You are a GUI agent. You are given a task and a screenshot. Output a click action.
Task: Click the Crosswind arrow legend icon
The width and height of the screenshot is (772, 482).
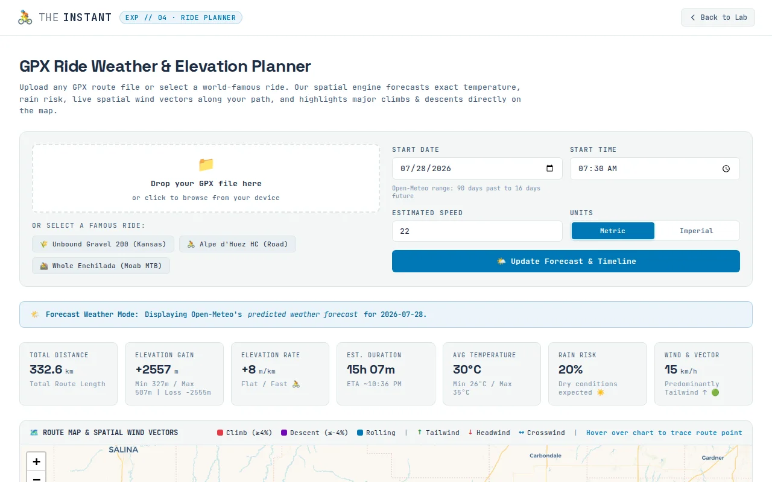[521, 432]
